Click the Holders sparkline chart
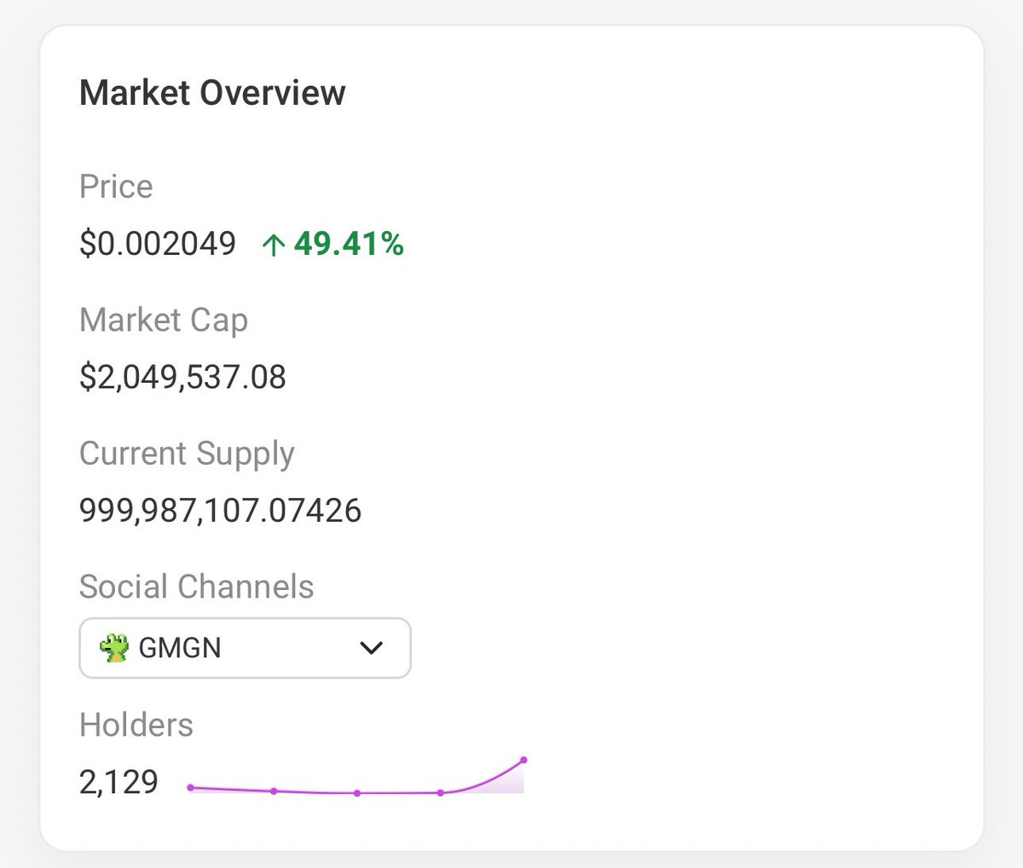Image resolution: width=1023 pixels, height=868 pixels. 356,776
